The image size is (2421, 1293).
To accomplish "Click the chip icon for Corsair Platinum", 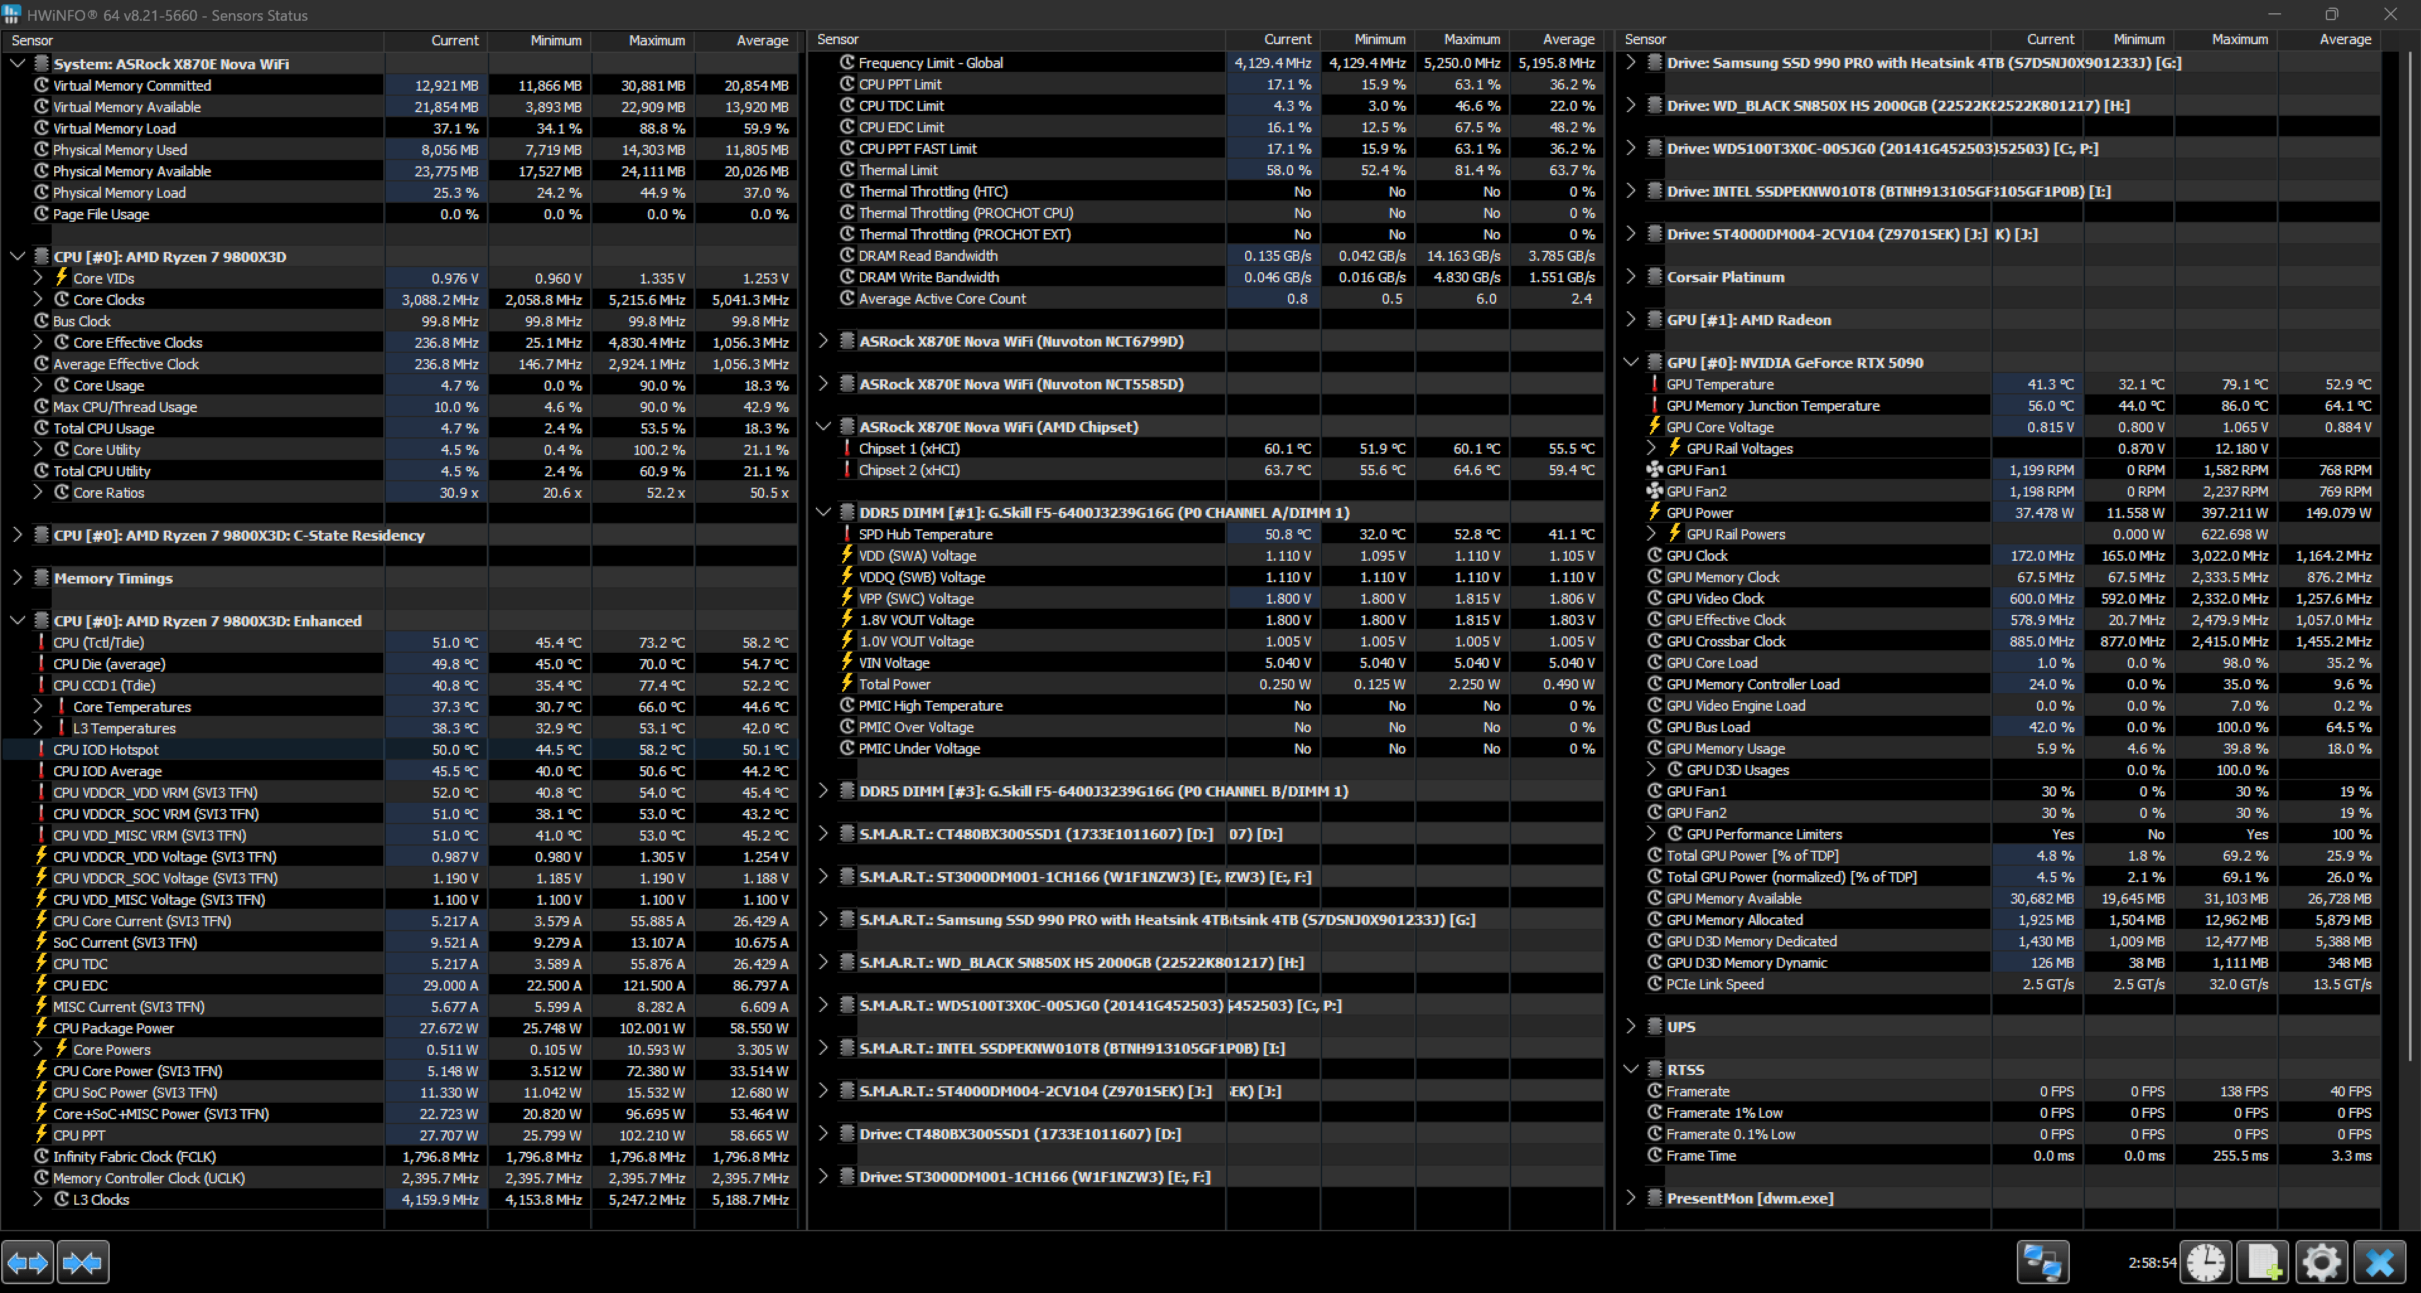I will [x=1655, y=277].
